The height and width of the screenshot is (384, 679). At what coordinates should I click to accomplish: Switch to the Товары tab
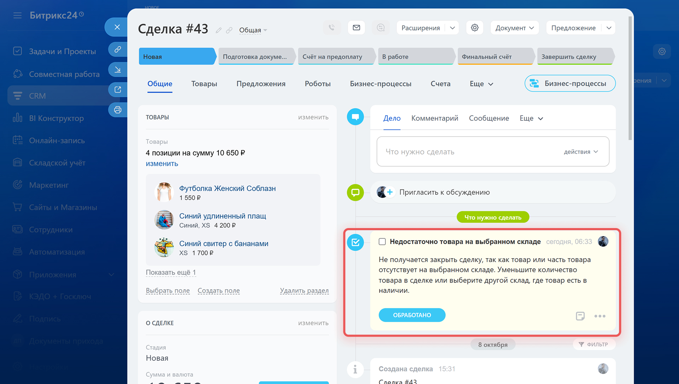click(x=204, y=84)
